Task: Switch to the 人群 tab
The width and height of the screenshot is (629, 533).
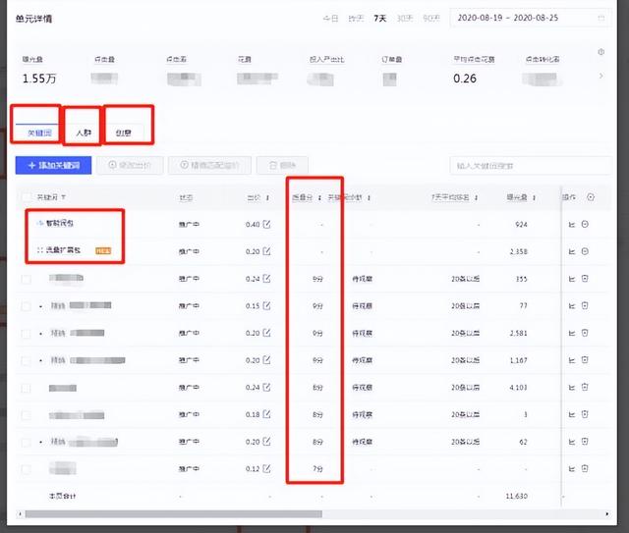Action: click(x=84, y=133)
